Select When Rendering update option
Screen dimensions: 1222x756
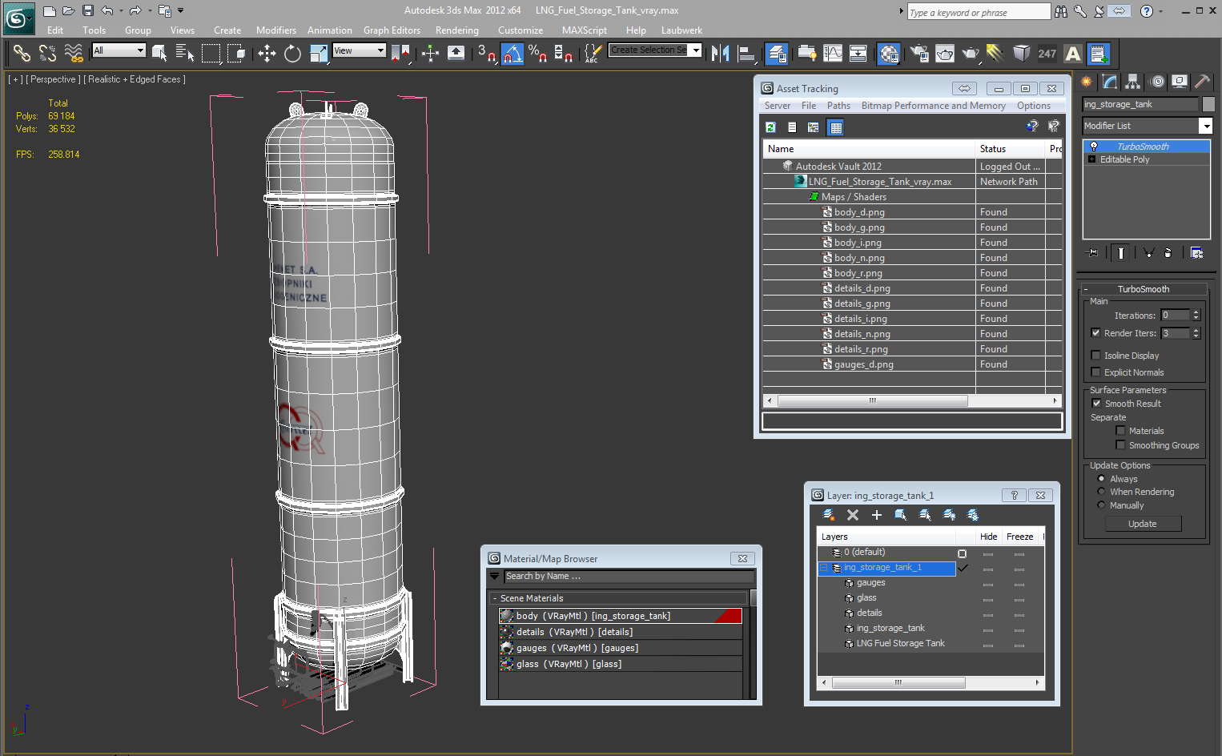(x=1101, y=492)
